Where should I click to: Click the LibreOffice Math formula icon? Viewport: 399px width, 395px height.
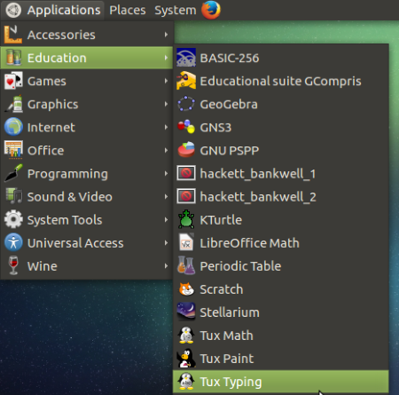[x=186, y=242]
